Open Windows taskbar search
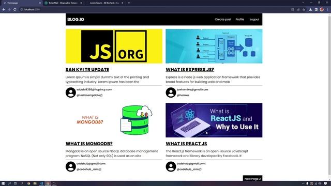 [9, 183]
